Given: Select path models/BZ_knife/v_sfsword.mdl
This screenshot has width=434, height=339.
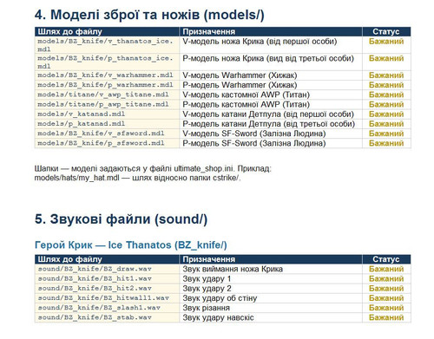Looking at the screenshot, I should coord(101,134).
